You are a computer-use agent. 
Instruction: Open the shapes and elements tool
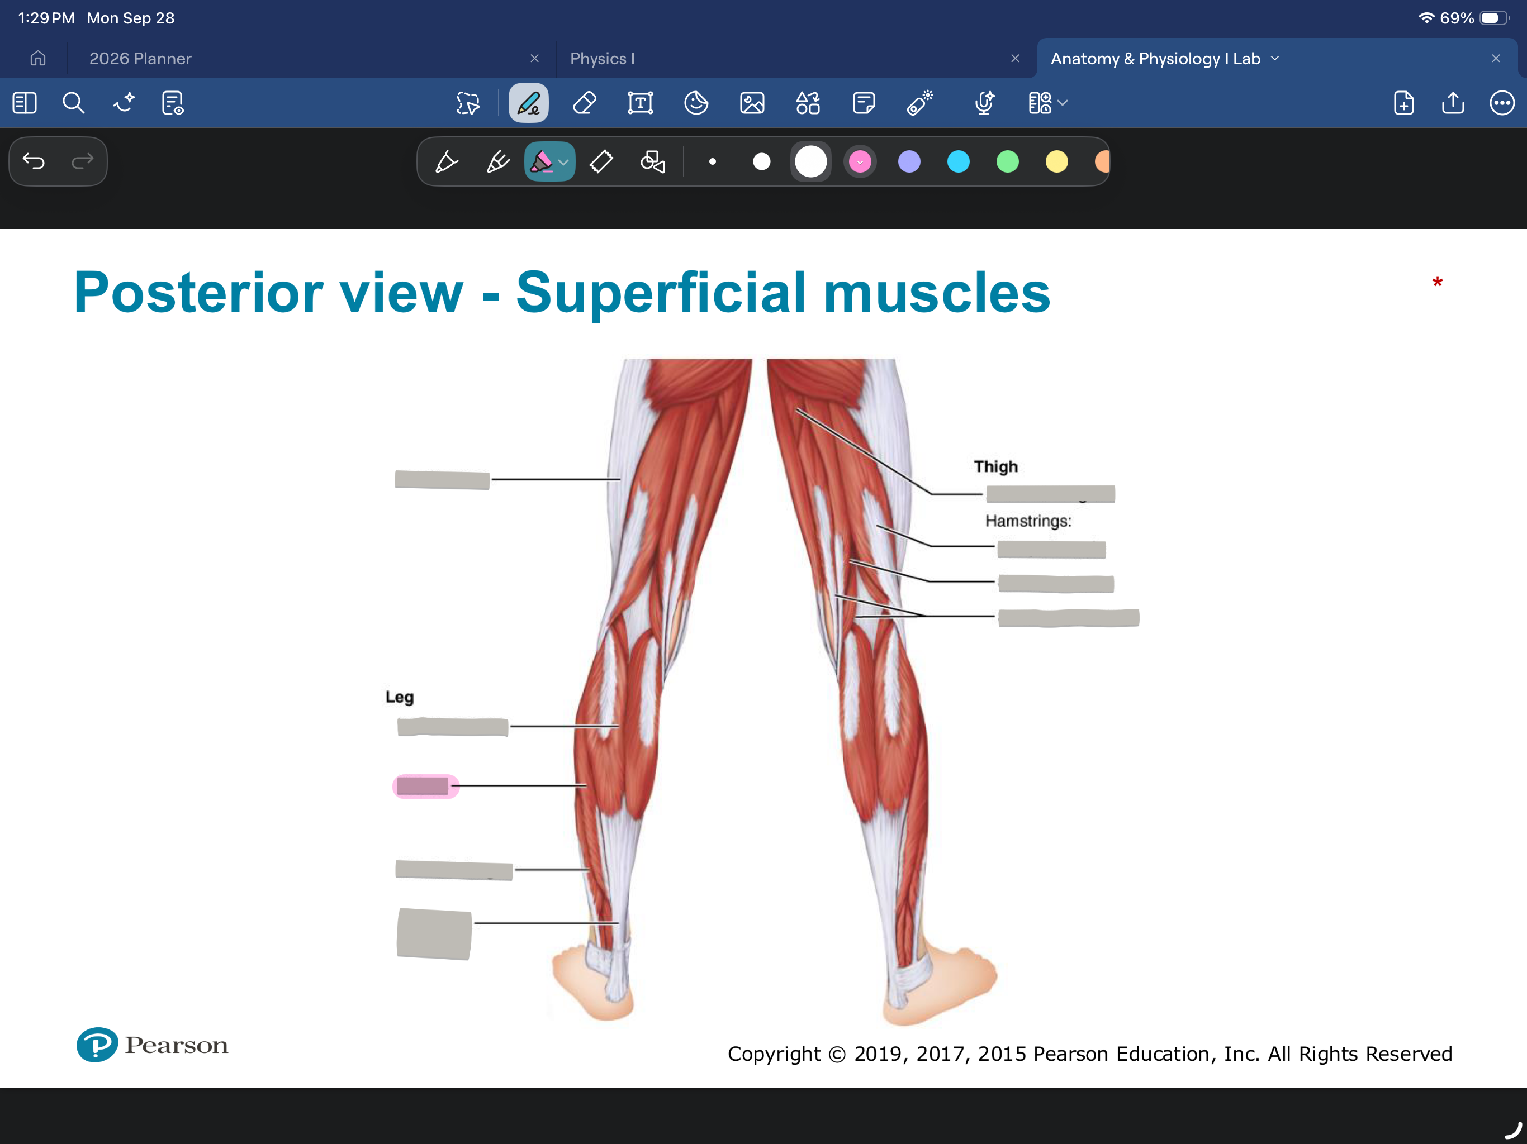point(808,103)
